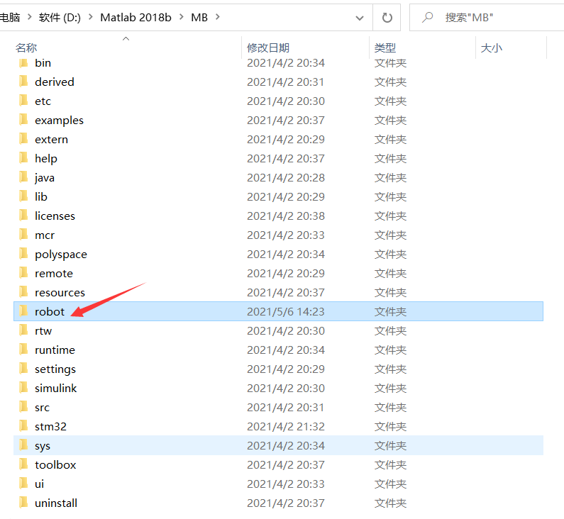Viewport: 564px width, 519px height.
Task: Click 文件夹 type cell of toolbox row
Action: click(390, 464)
